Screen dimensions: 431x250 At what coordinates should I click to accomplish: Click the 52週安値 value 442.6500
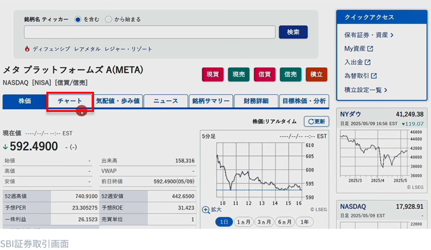click(x=183, y=196)
